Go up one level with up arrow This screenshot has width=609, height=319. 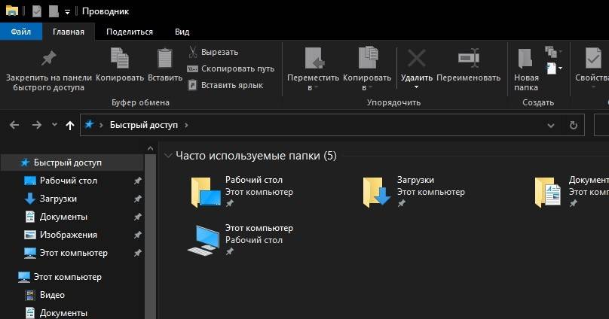click(x=70, y=125)
